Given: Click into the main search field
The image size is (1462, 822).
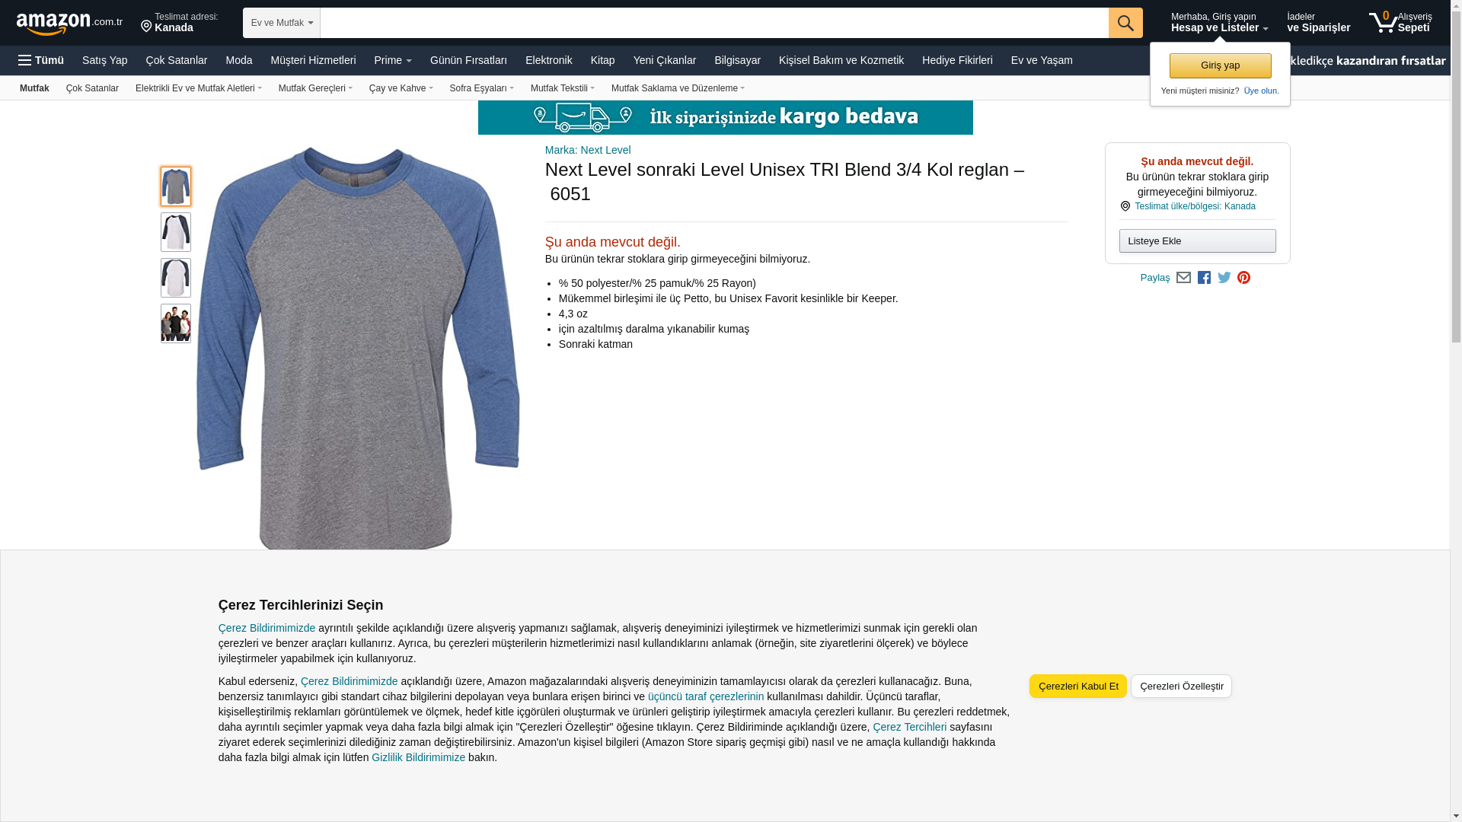Looking at the screenshot, I should pos(714,23).
